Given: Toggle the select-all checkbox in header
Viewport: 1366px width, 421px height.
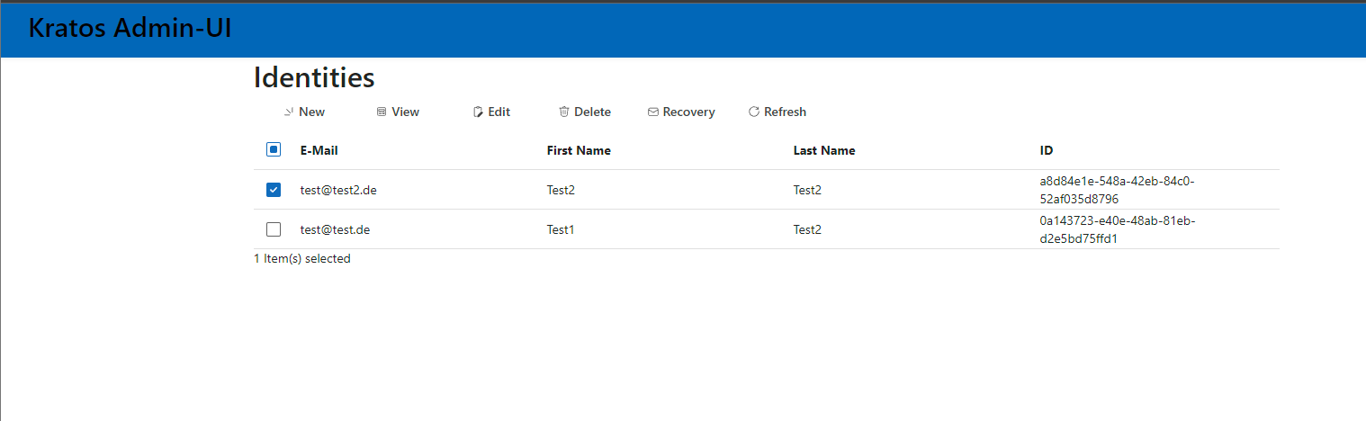Looking at the screenshot, I should (x=274, y=150).
